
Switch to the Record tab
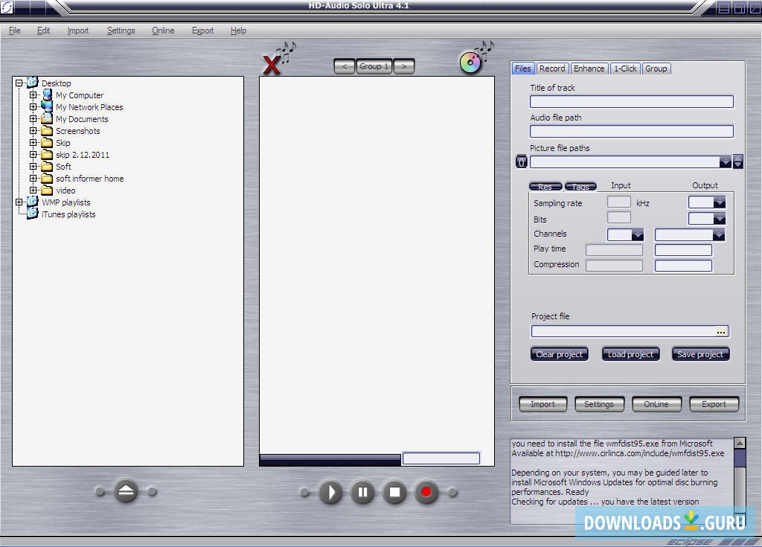(552, 68)
